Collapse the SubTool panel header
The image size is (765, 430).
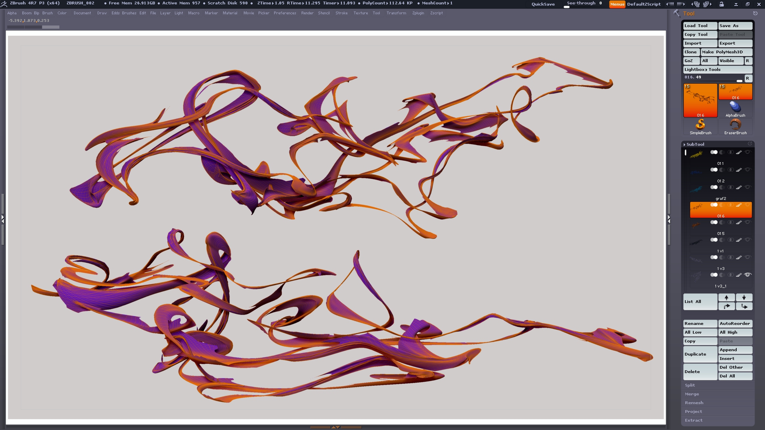tap(695, 144)
